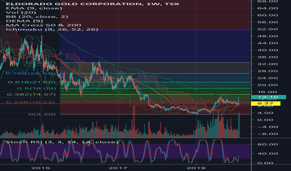
Task: Click the 2019 date label on time axis
Action: click(x=196, y=168)
